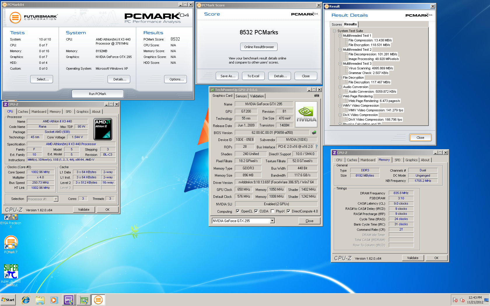Screen dimensions: 490x306
Task: Open the super_pi_mod desktop shortcut
Action: click(x=11, y=275)
